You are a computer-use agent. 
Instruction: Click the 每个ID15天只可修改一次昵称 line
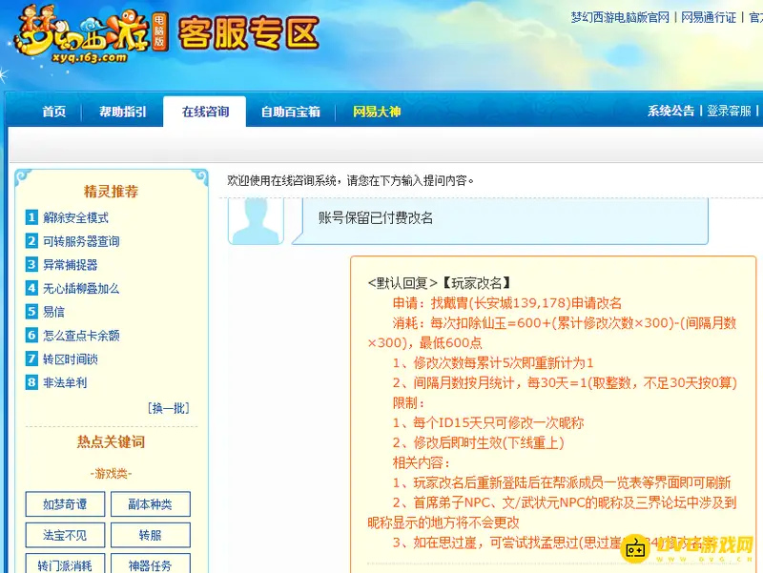click(x=488, y=422)
